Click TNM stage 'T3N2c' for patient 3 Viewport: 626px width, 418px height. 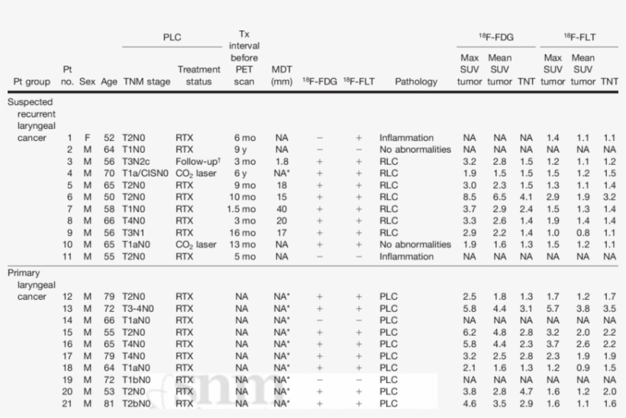click(x=136, y=162)
